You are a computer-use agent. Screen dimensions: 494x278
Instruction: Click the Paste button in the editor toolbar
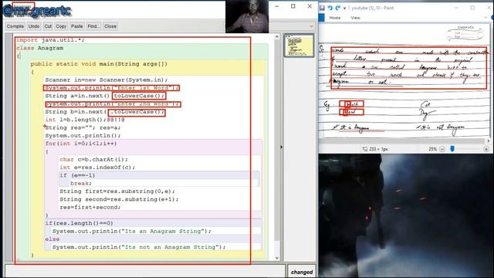[x=77, y=26]
